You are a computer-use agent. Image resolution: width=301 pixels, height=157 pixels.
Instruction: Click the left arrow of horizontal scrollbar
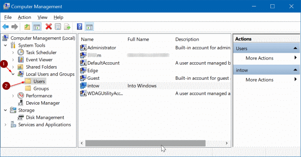[x=82, y=143]
